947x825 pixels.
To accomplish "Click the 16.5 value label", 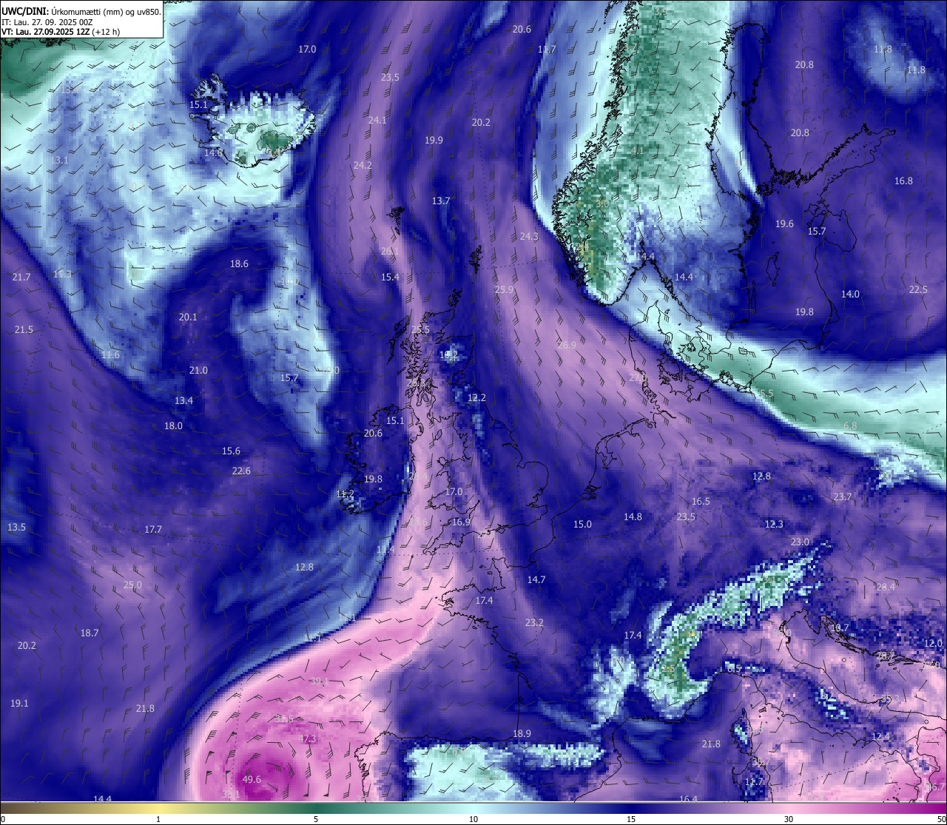I will (x=701, y=501).
